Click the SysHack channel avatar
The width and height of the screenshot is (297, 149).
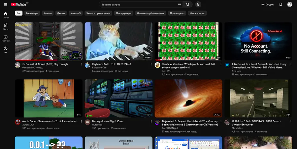(227, 65)
